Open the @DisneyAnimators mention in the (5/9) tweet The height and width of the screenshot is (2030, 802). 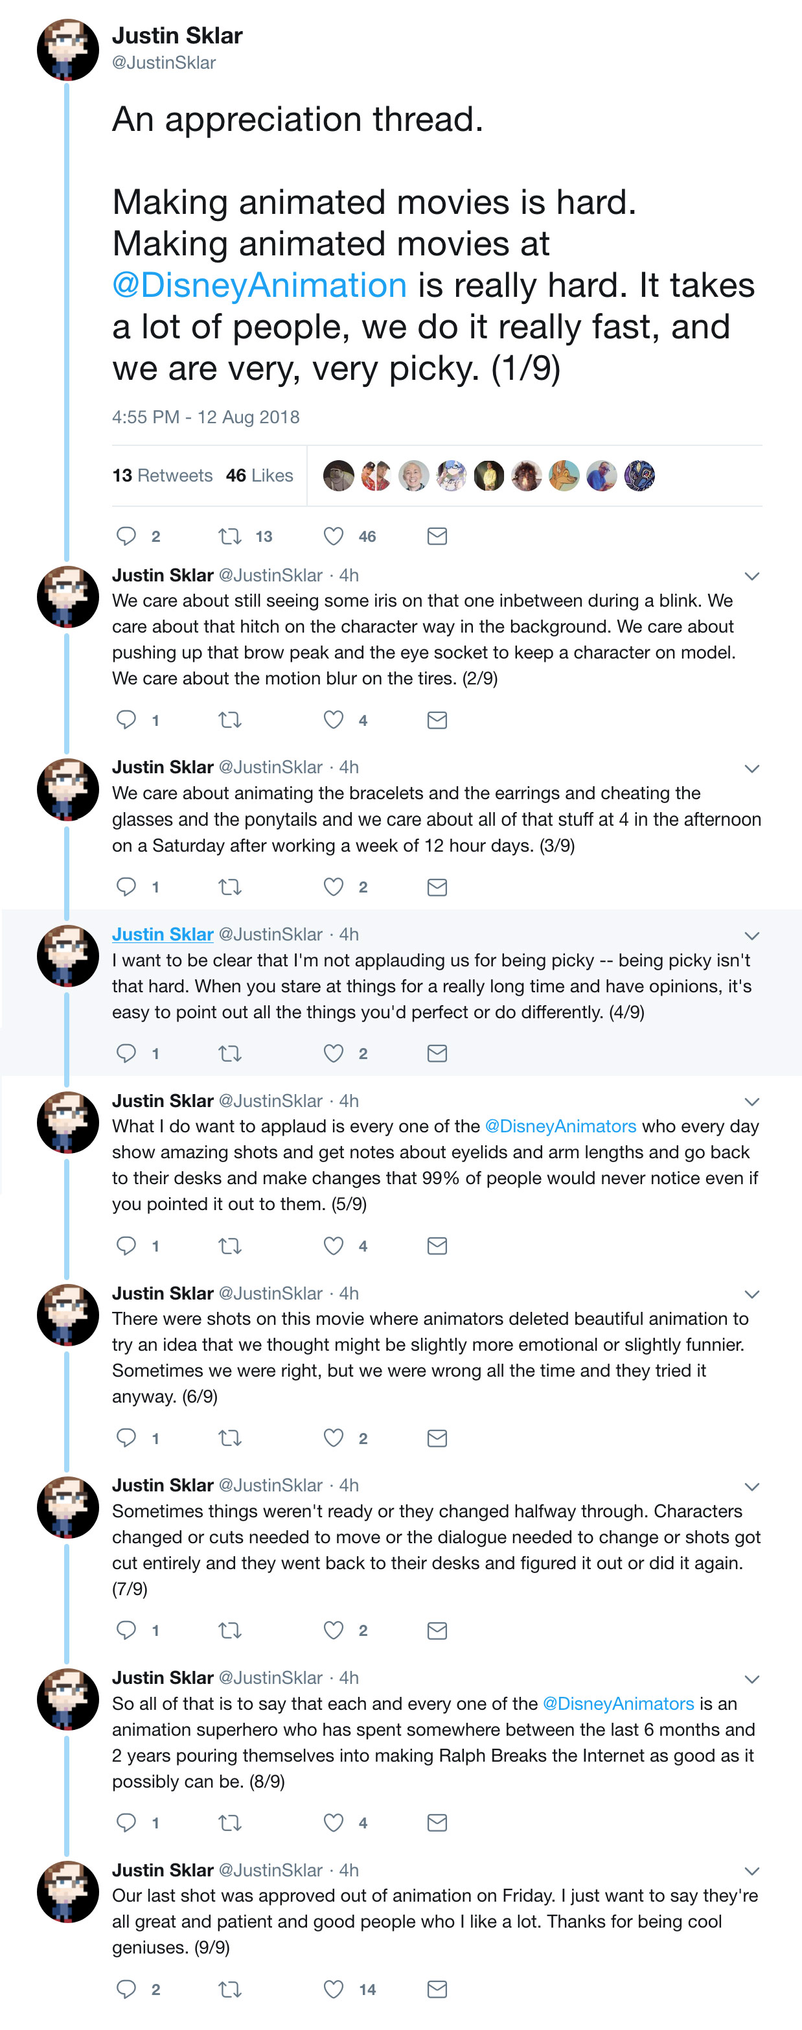(x=560, y=1126)
